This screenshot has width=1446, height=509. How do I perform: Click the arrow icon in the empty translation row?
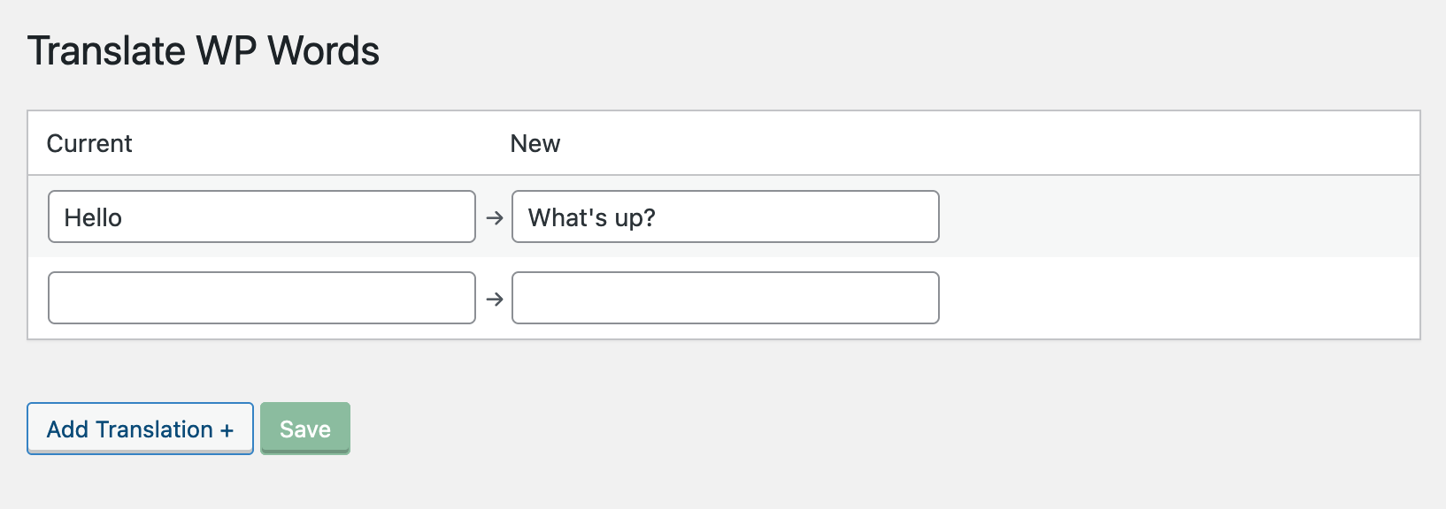click(x=495, y=299)
